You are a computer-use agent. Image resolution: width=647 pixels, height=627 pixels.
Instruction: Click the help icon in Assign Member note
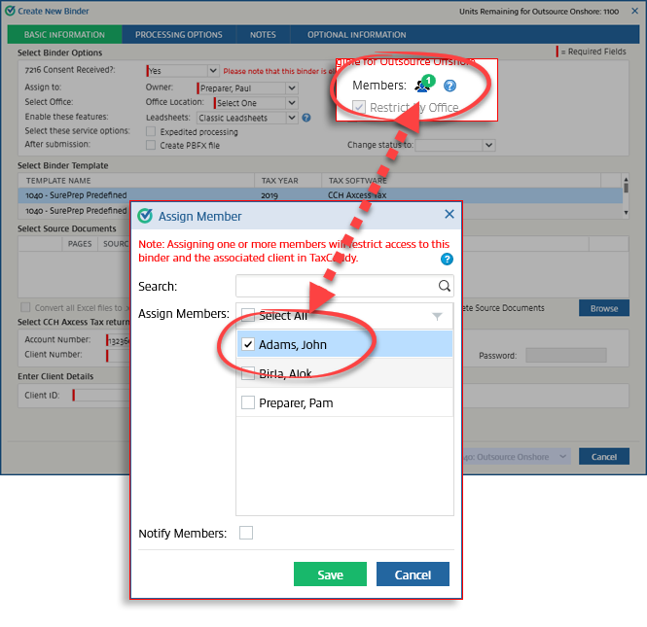(x=447, y=259)
